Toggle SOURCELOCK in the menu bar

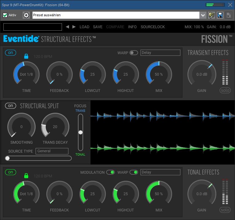point(152,27)
